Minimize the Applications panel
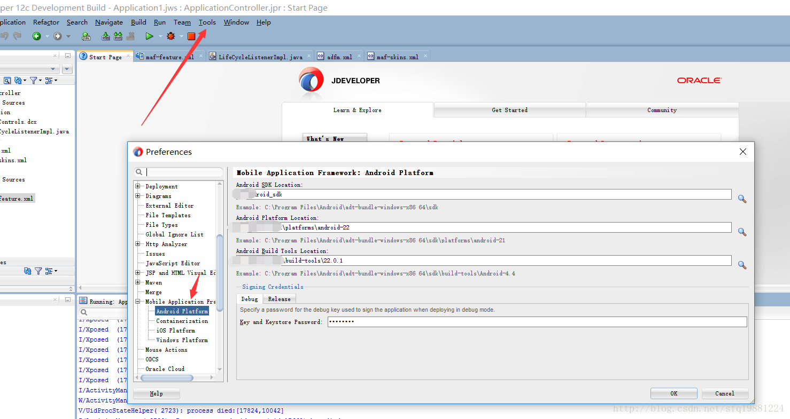This screenshot has width=790, height=419. [68, 56]
